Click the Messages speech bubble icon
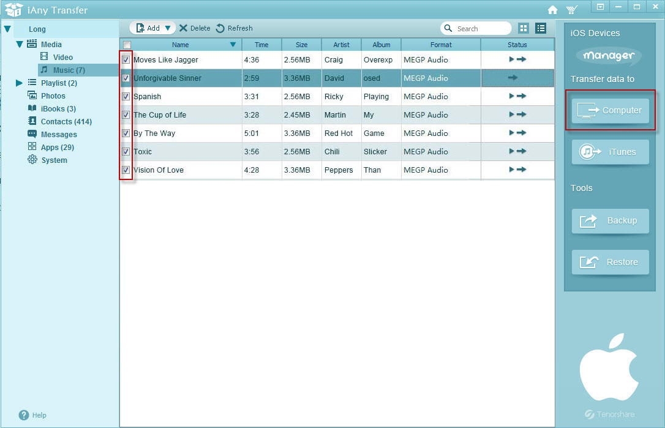 [x=32, y=133]
